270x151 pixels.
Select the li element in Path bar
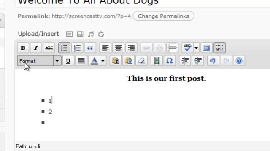pos(39,146)
